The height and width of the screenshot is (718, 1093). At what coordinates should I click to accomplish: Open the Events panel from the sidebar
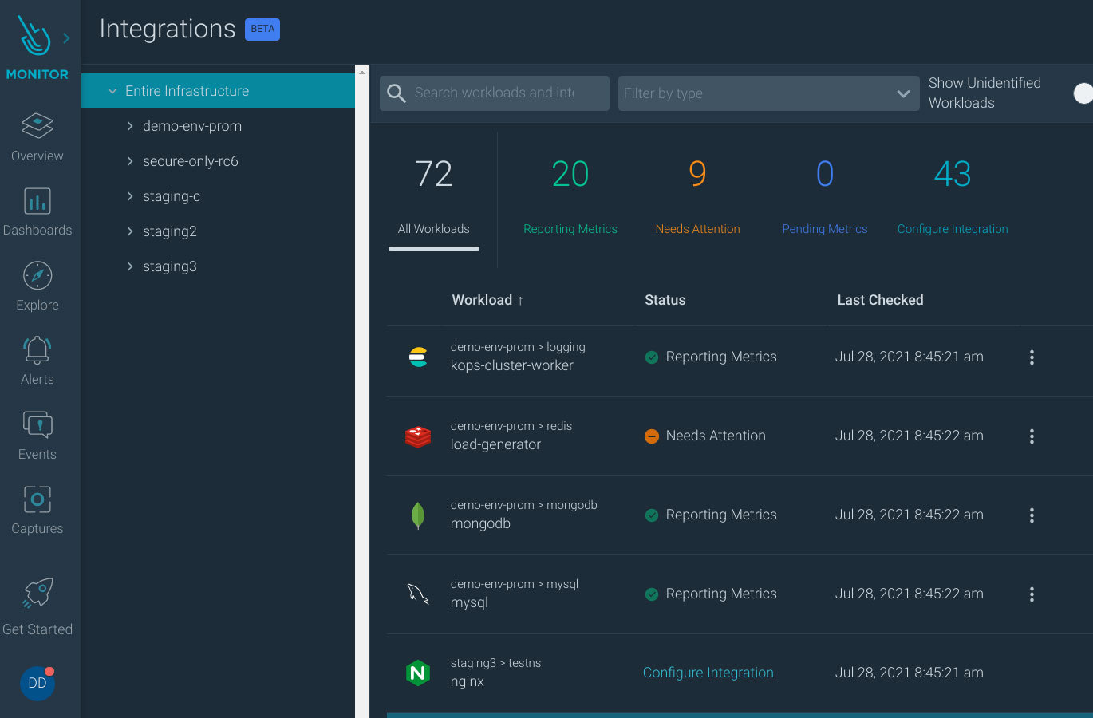[x=37, y=434]
